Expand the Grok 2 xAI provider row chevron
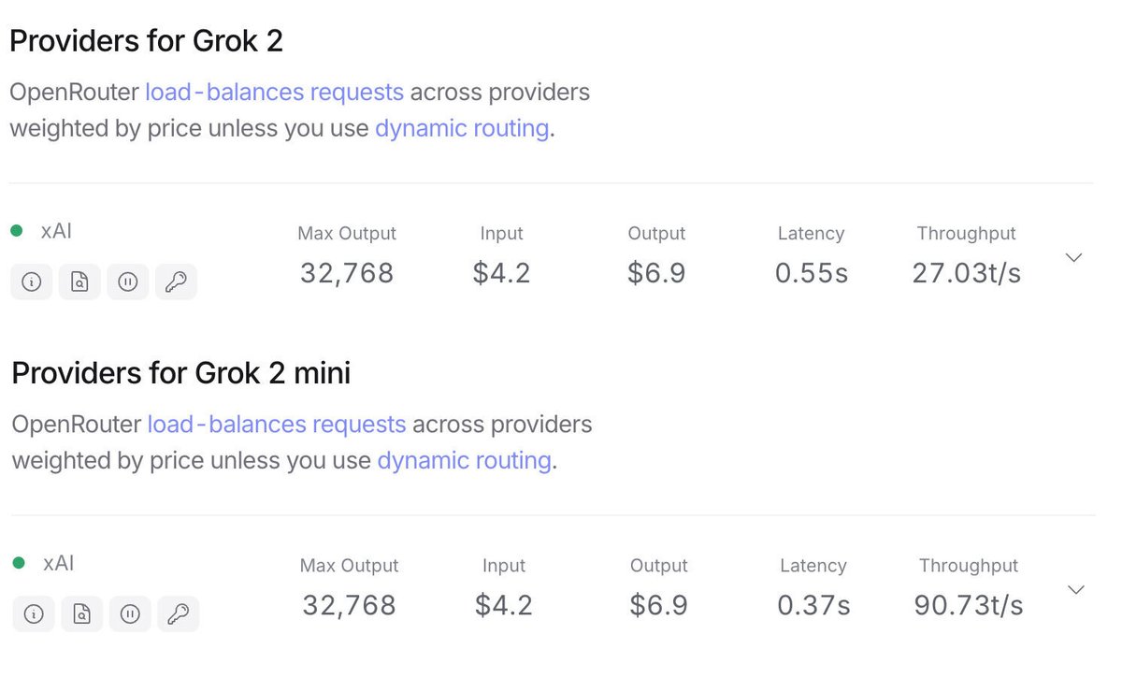Screen dimensions: 1122x678 coord(1074,257)
